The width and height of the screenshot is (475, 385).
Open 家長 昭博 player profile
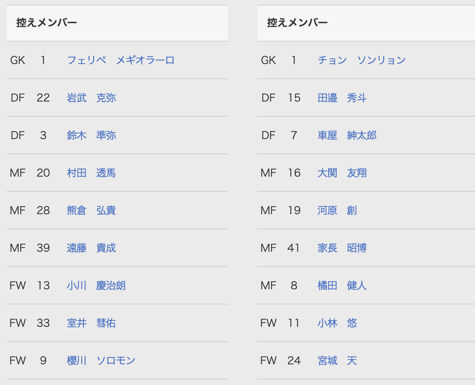[342, 248]
